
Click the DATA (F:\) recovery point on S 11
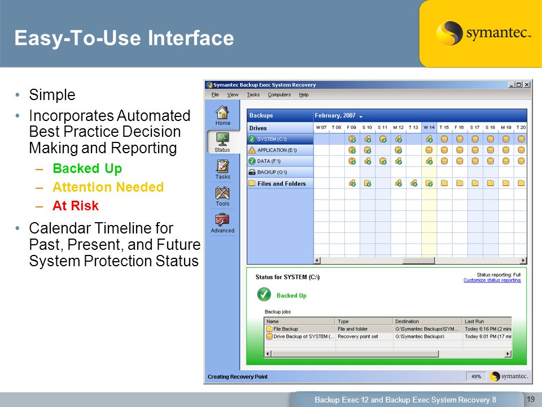[x=383, y=161]
